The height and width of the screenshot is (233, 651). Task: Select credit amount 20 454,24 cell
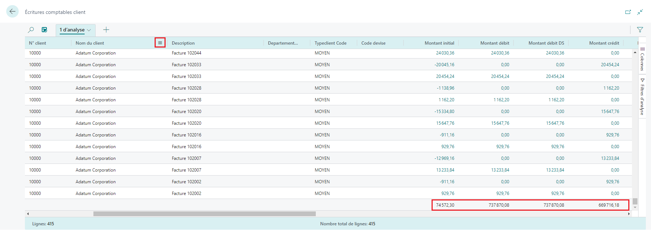[x=610, y=65]
